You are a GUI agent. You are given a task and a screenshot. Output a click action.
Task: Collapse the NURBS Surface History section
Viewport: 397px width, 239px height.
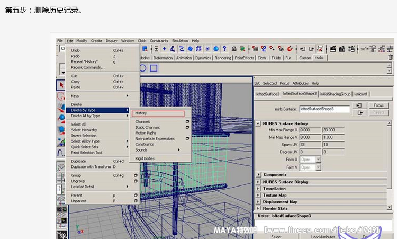pos(258,123)
